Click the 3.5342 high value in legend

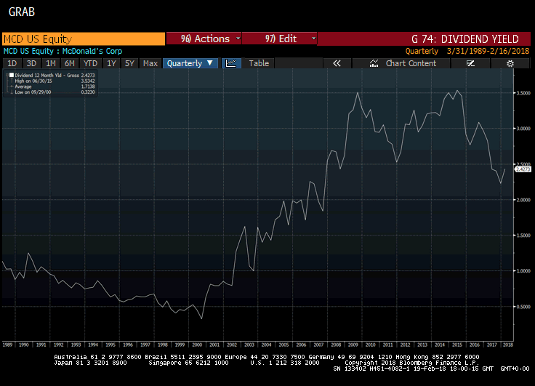tap(88, 81)
